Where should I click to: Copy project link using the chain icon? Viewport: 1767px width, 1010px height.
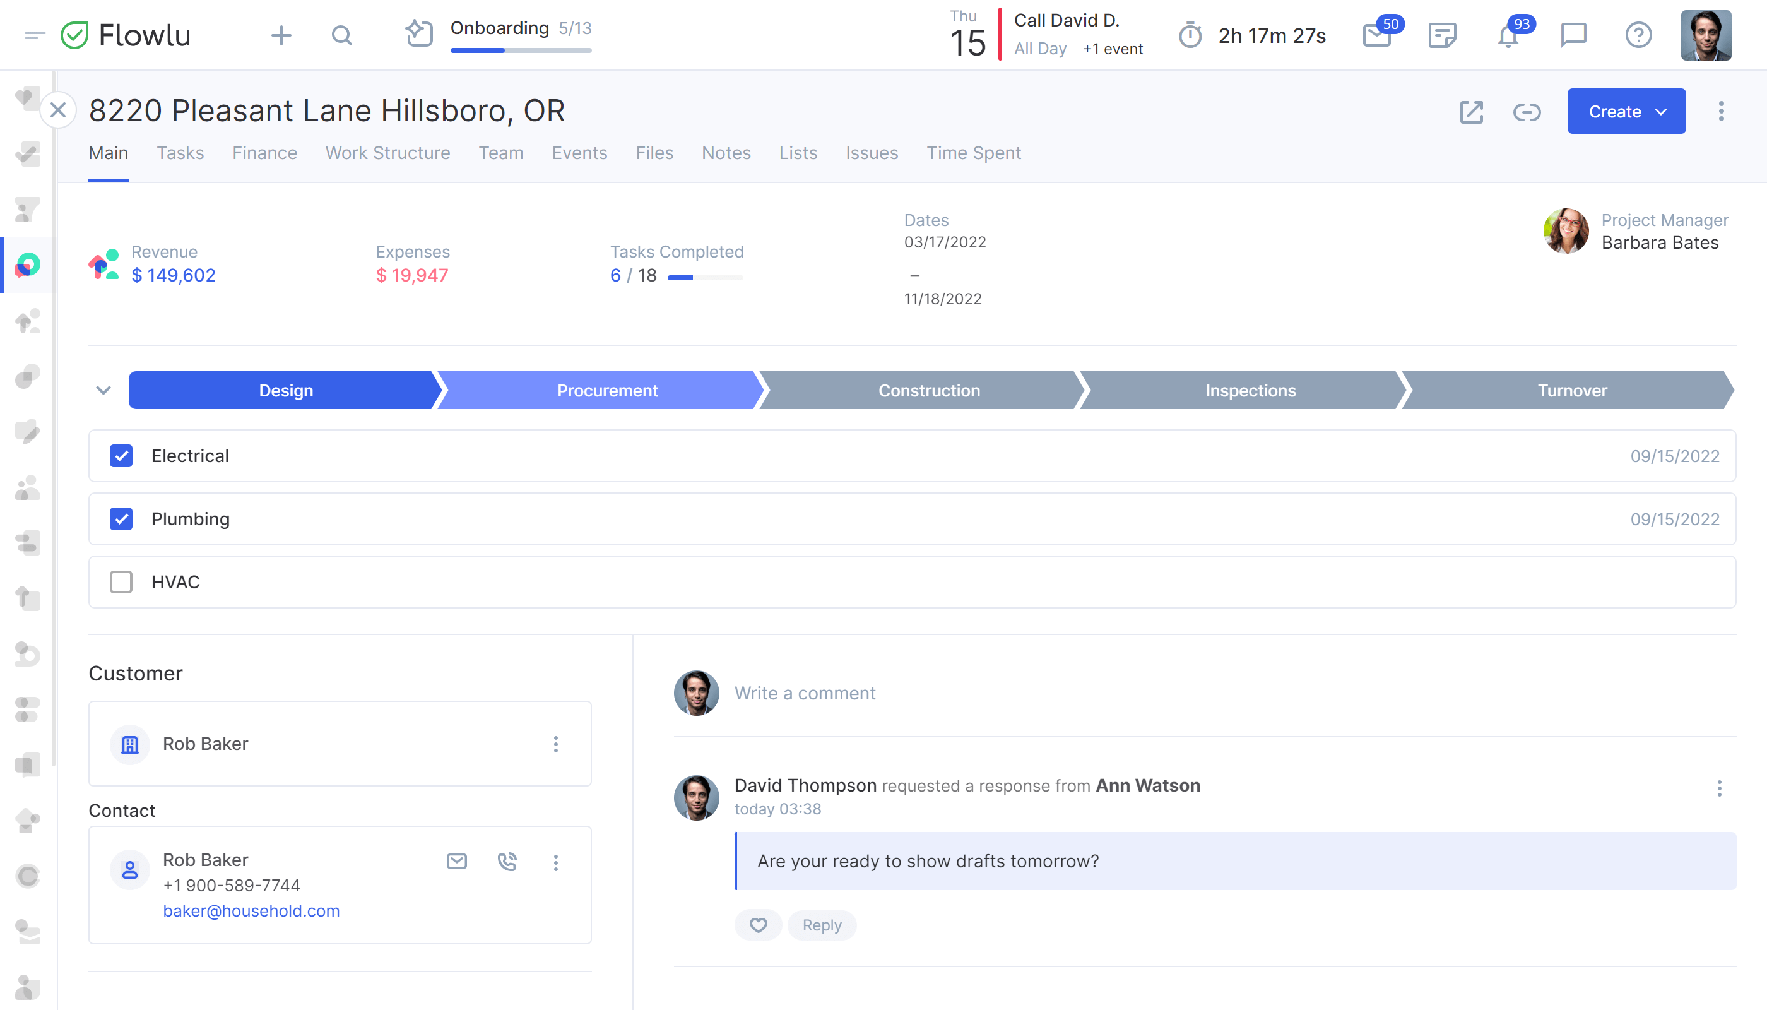(x=1527, y=112)
